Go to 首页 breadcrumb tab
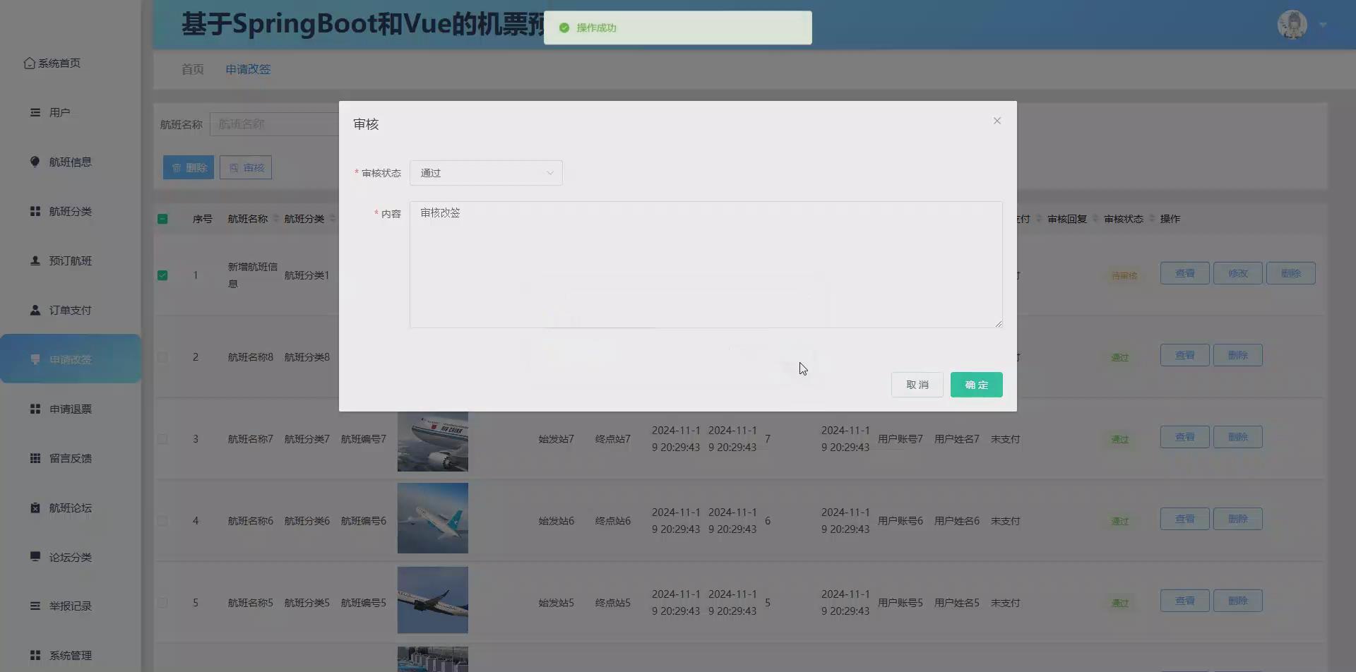 [x=193, y=69]
